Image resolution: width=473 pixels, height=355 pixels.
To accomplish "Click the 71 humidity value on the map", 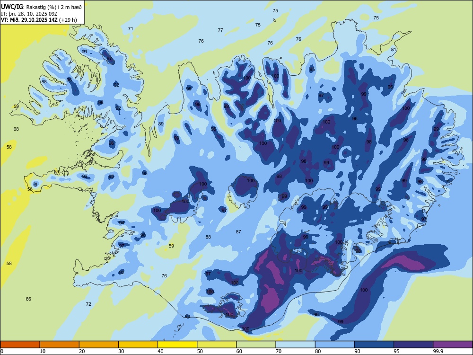I will tap(131, 29).
